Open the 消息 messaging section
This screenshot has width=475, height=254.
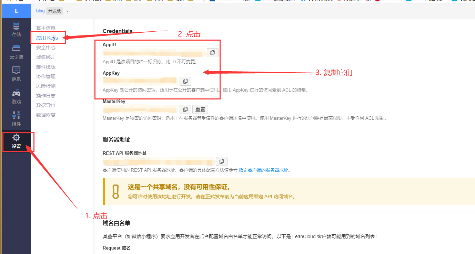pos(16,74)
